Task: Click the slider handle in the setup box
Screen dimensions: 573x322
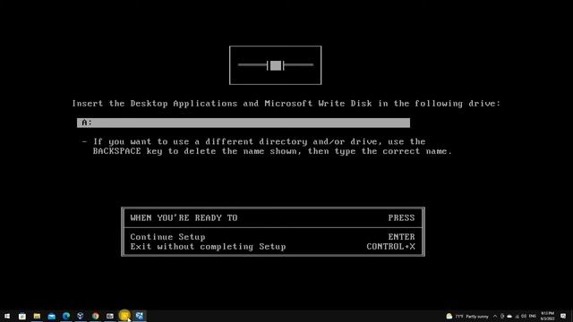Action: pyautogui.click(x=276, y=65)
